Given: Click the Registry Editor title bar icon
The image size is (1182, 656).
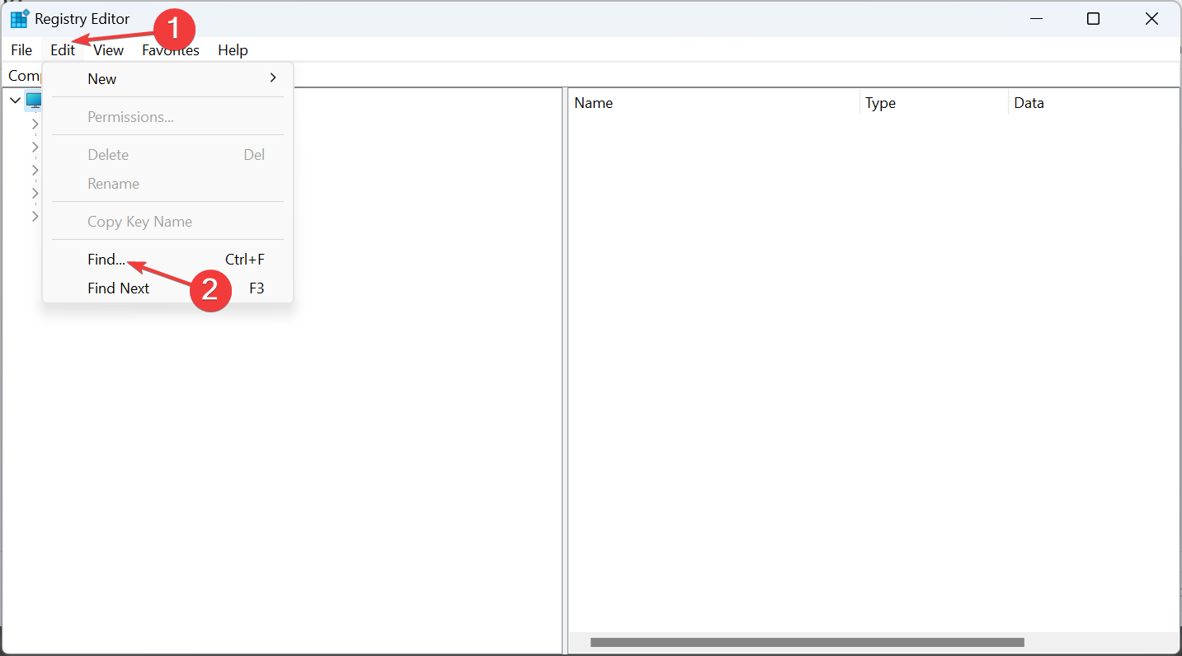Looking at the screenshot, I should click(20, 19).
